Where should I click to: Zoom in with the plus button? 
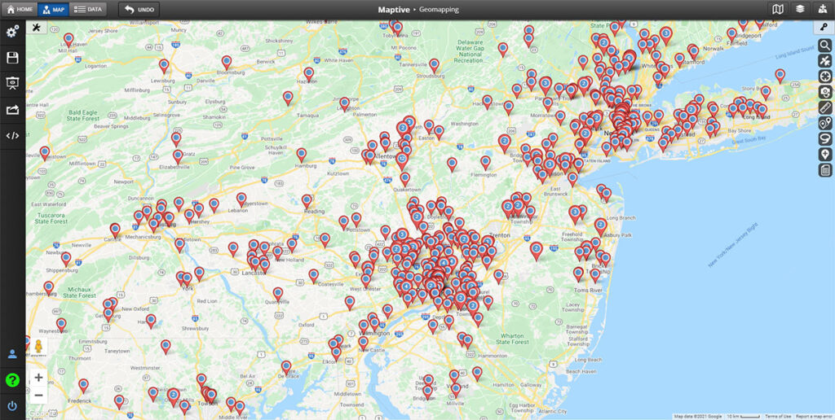point(38,378)
